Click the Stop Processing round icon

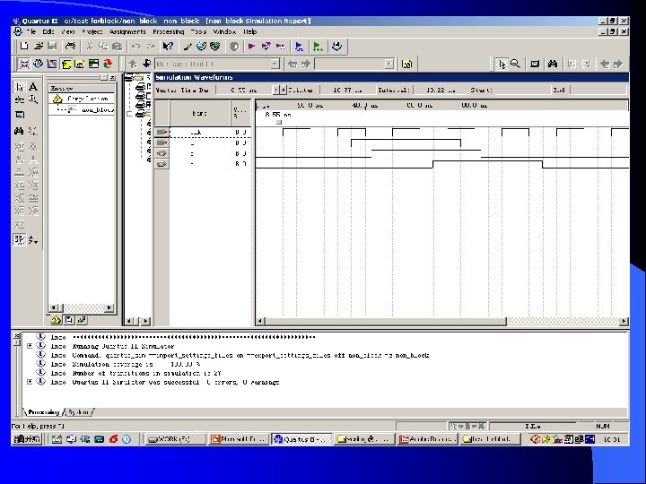click(x=234, y=46)
